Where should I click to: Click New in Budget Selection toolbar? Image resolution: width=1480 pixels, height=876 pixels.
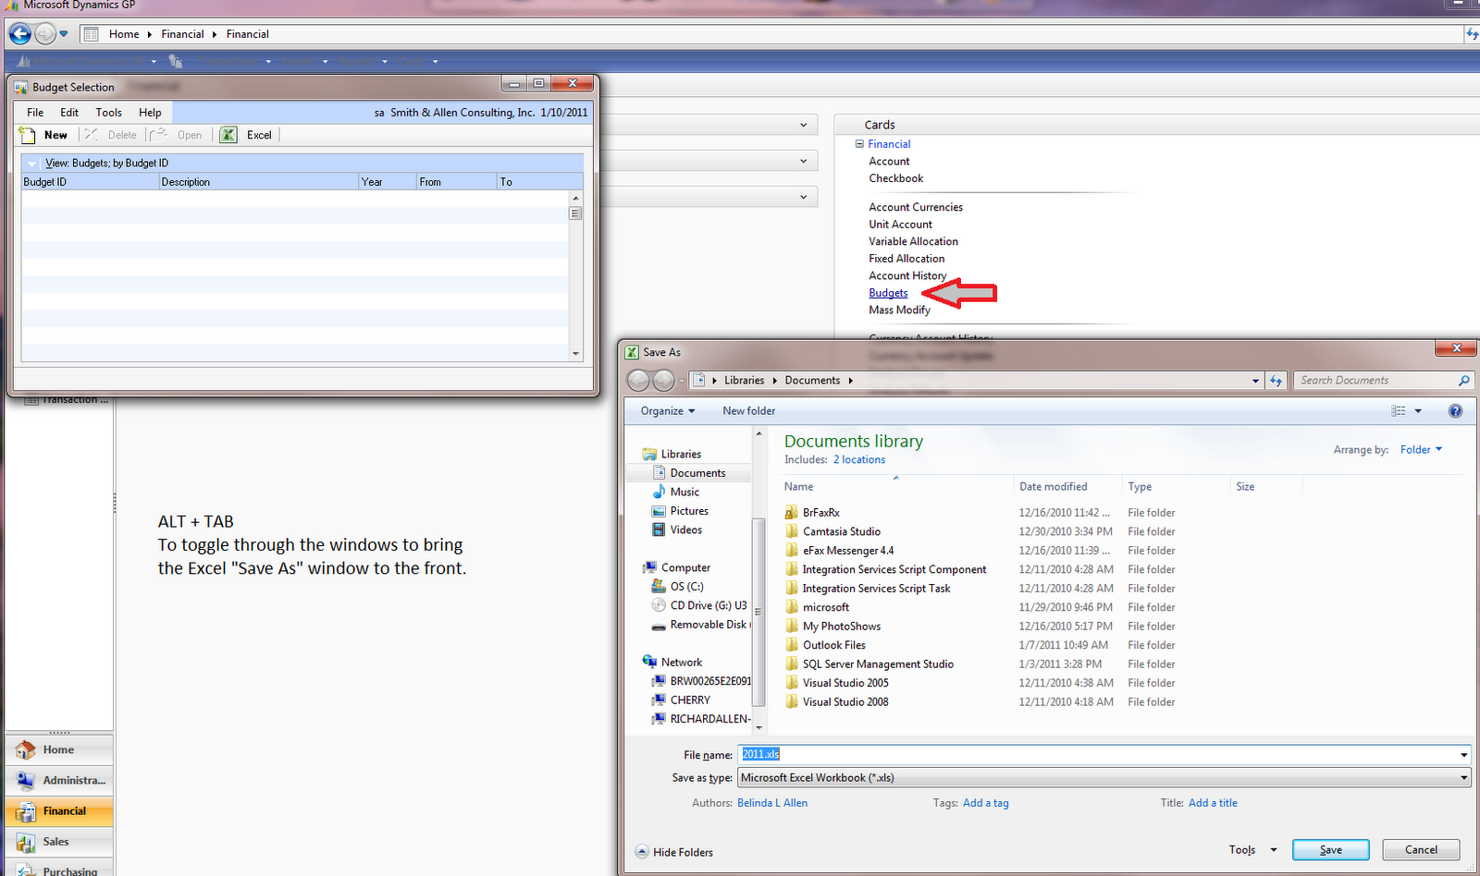(44, 135)
